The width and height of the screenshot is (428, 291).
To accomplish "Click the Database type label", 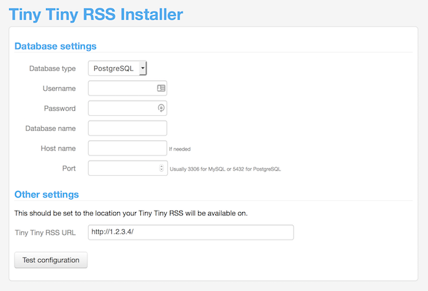I will pyautogui.click(x=53, y=68).
